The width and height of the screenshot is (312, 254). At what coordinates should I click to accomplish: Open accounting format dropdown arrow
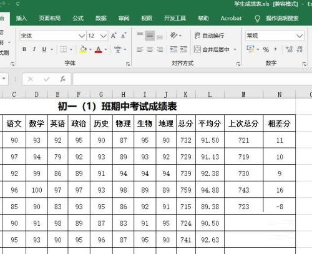(258, 49)
